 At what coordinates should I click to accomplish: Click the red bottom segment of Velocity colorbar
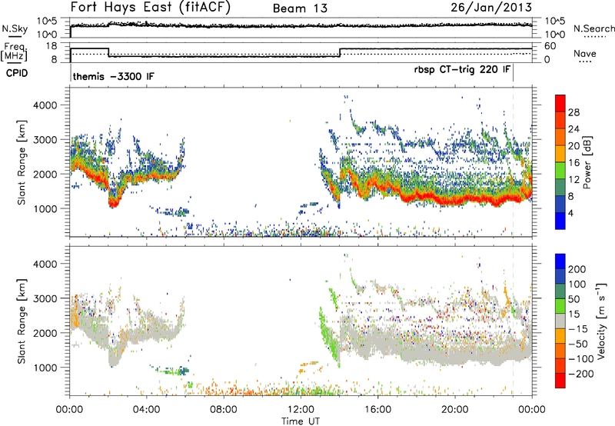[x=560, y=381]
